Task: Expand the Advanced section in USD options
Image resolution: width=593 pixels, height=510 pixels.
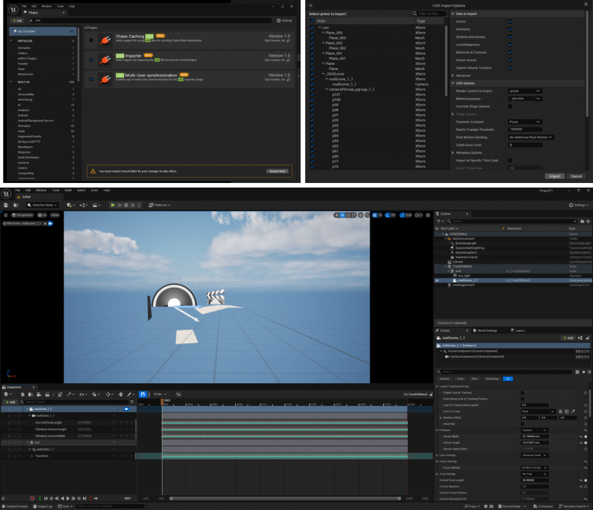Action: (x=453, y=76)
